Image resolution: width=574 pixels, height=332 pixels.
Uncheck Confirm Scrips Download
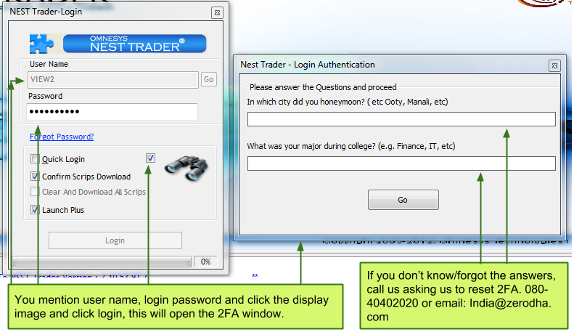(x=35, y=177)
